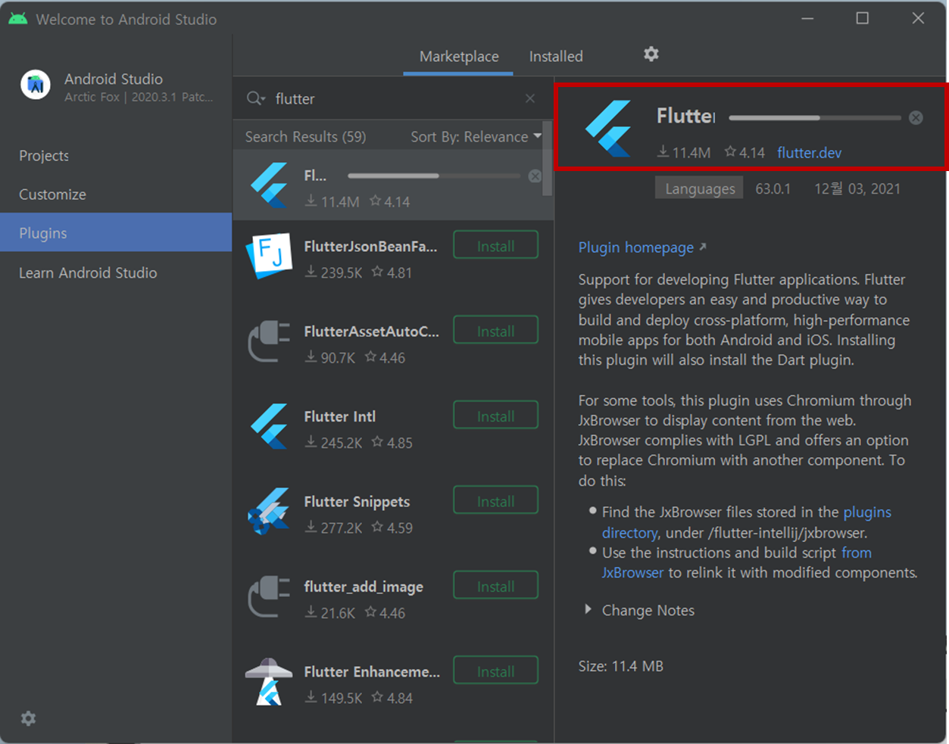Click the Flutter Snippets plugin icon
This screenshot has height=744, width=949.
click(x=270, y=511)
